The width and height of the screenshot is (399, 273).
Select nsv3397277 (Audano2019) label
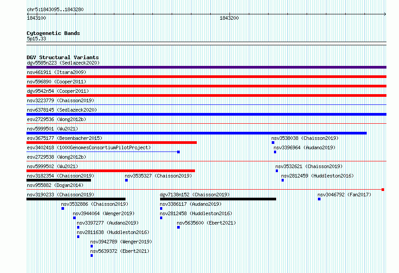108,223
